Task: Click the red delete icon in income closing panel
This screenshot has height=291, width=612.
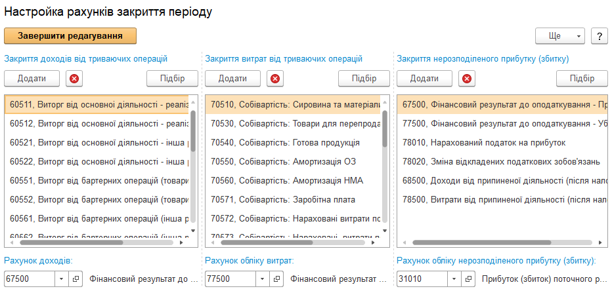Action: coord(74,79)
